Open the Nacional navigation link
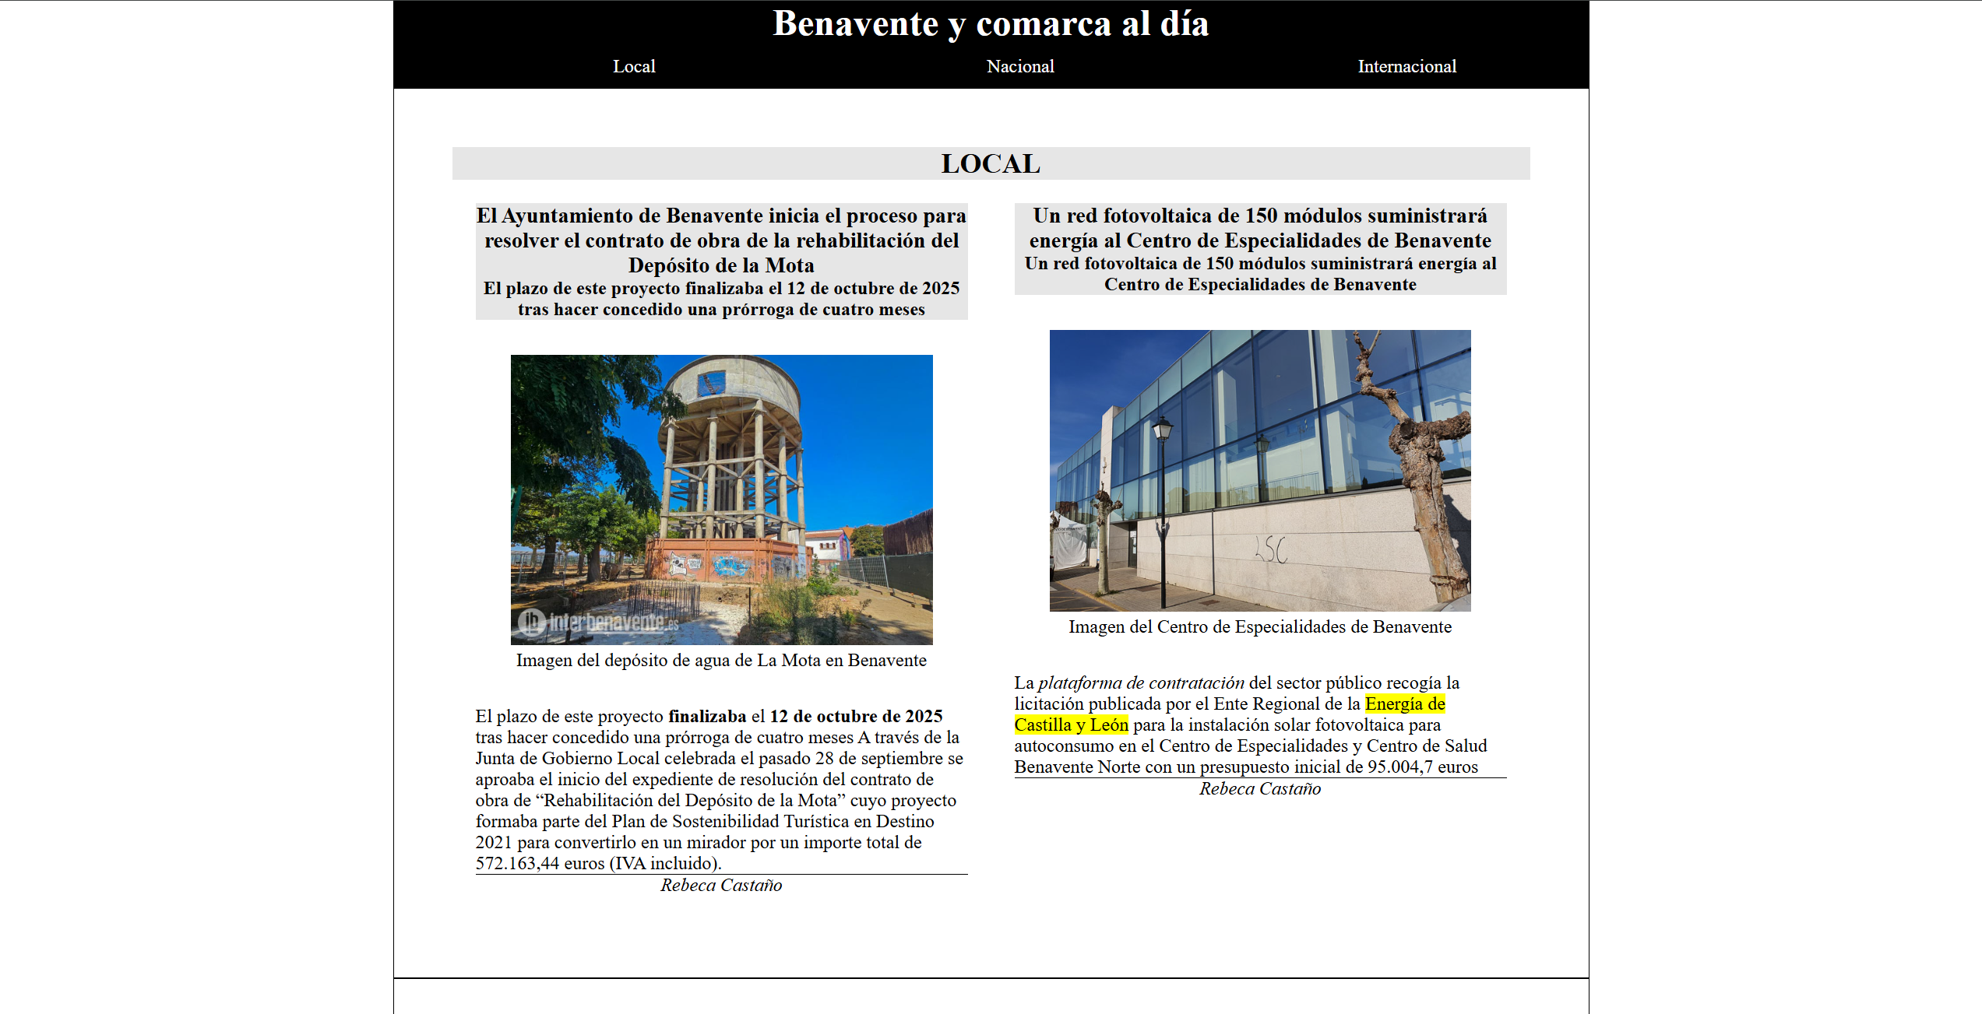1982x1014 pixels. coord(1020,67)
